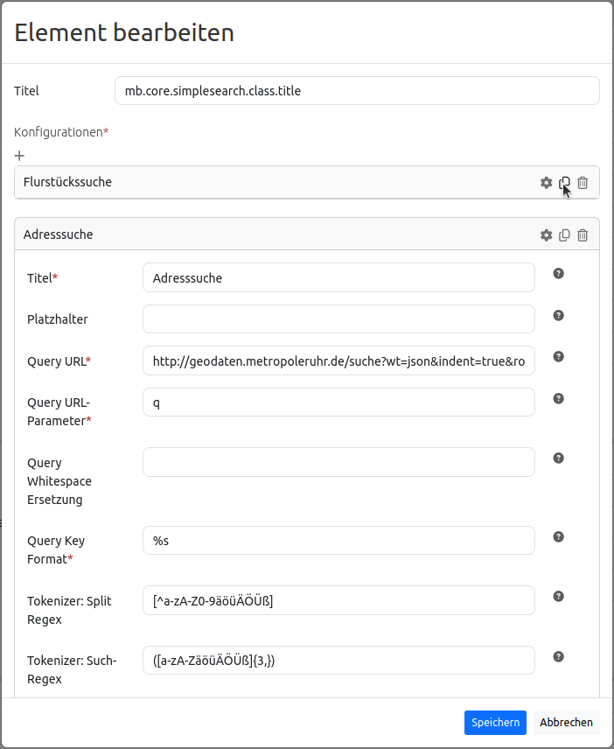Show help for Tokenizer Such-Regex
Image resolution: width=614 pixels, height=749 pixels.
pos(559,657)
